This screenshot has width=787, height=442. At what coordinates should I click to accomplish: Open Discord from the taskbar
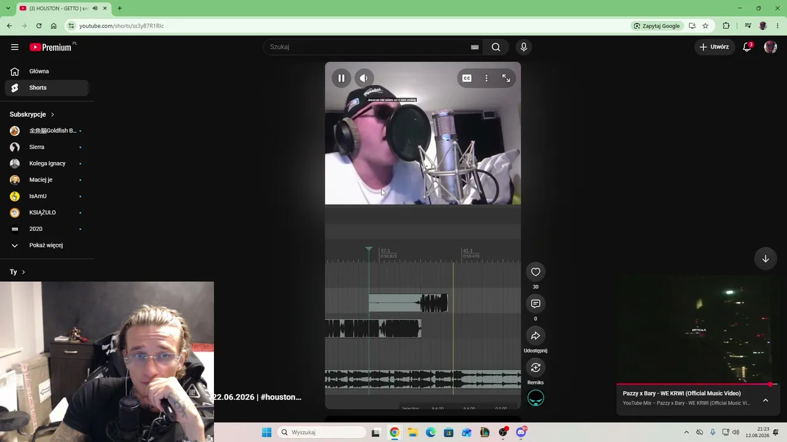pyautogui.click(x=521, y=432)
